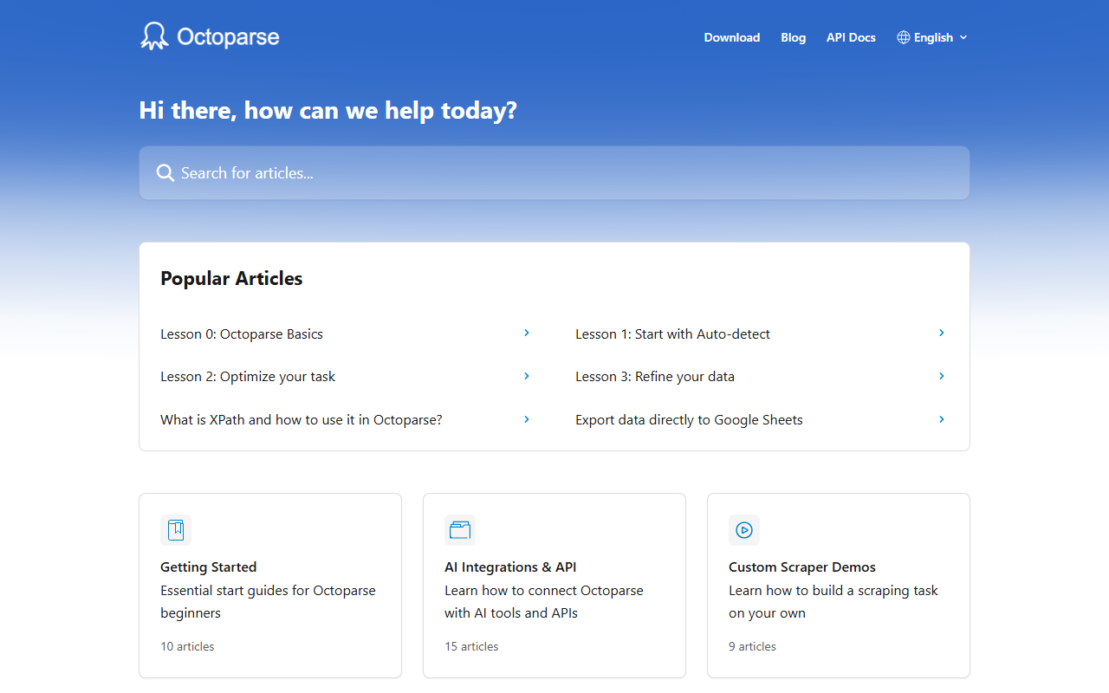Open the English language dropdown
The height and width of the screenshot is (693, 1109).
point(933,37)
